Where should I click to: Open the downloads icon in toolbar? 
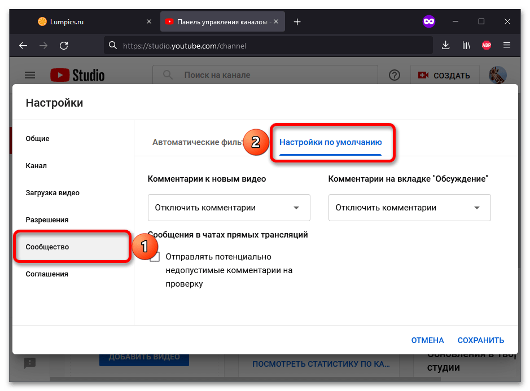coord(445,45)
